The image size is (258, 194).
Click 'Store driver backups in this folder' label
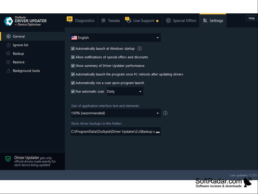(x=97, y=123)
